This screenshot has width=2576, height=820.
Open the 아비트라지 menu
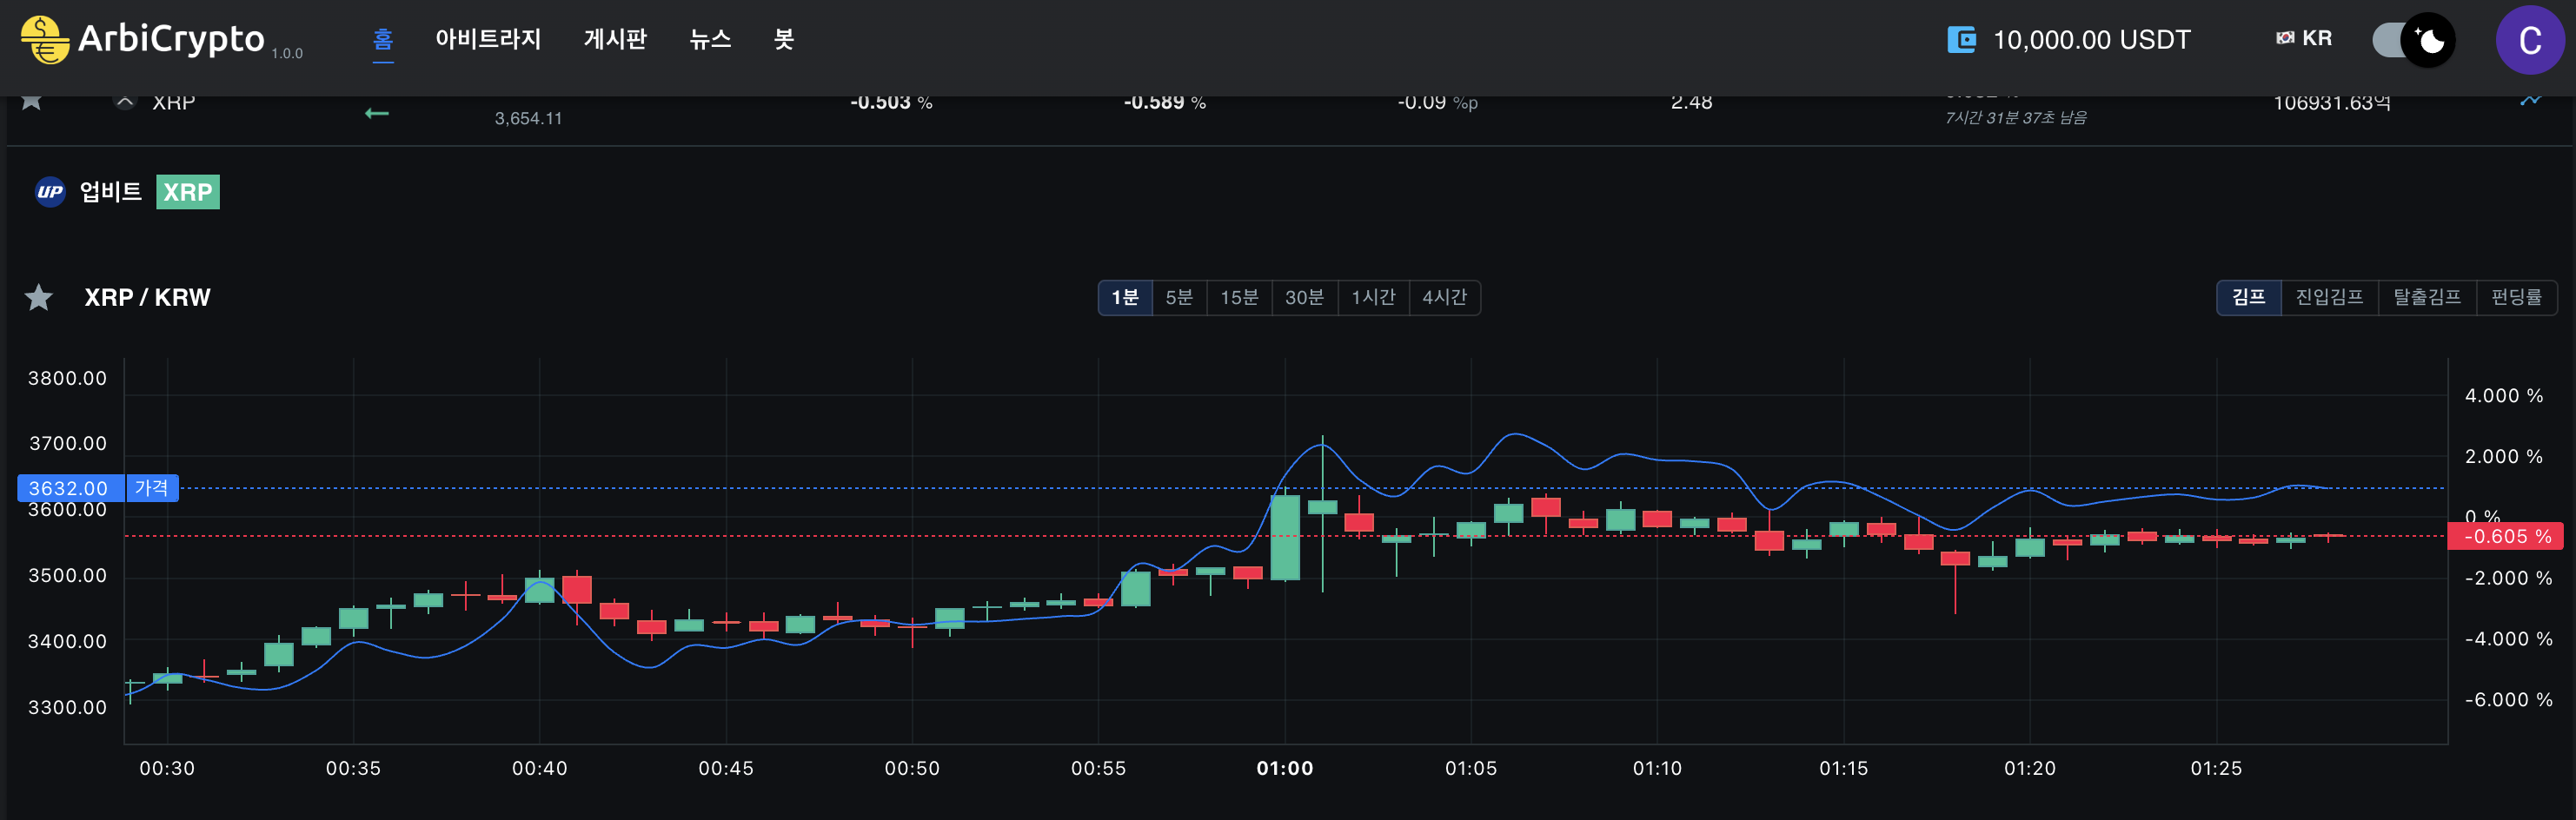click(488, 39)
